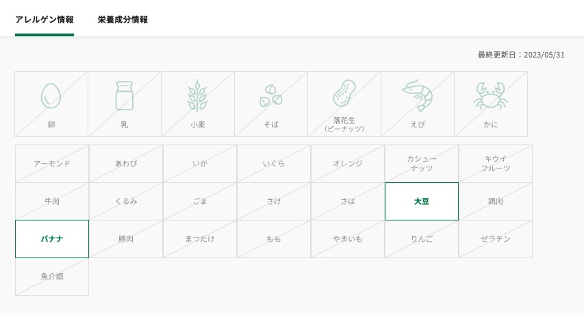Click the アーモンド cell
Viewport: 584px width, 315px height.
coord(52,164)
